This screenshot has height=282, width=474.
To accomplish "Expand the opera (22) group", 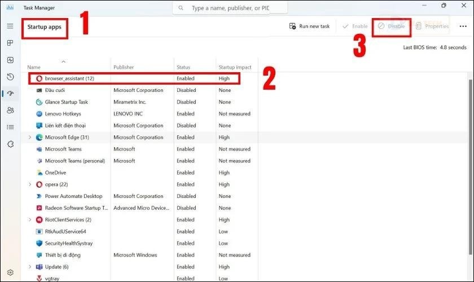I will pyautogui.click(x=30, y=184).
